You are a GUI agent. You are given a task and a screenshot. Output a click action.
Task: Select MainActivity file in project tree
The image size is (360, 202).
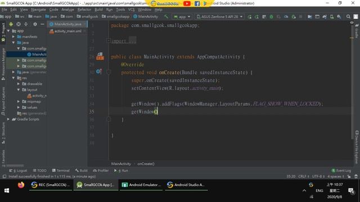tap(26, 54)
